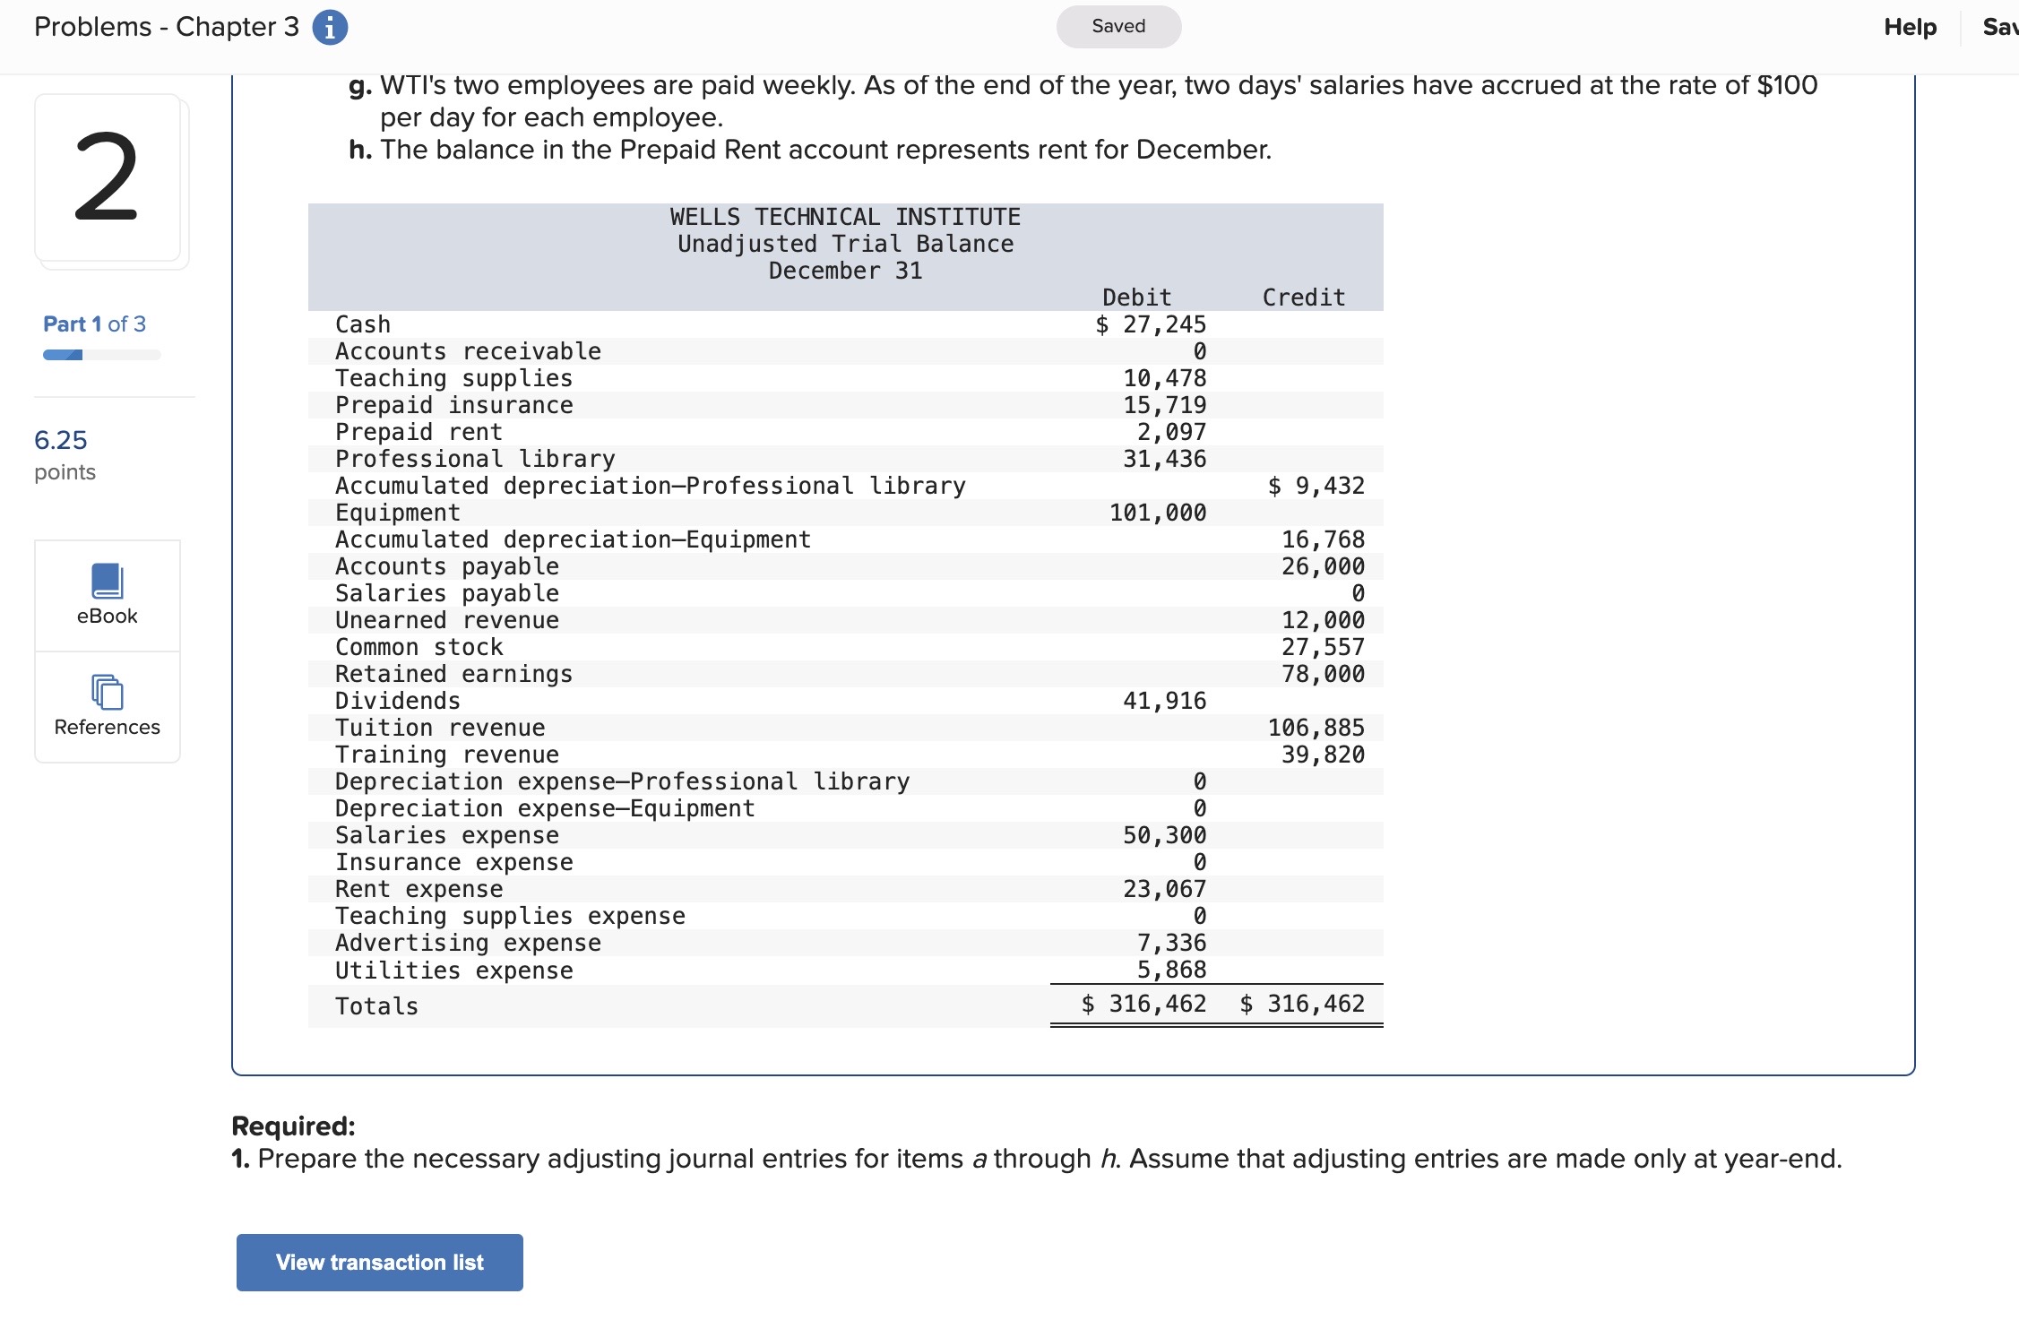Click the Credit column header
The image size is (2019, 1320).
1303,298
